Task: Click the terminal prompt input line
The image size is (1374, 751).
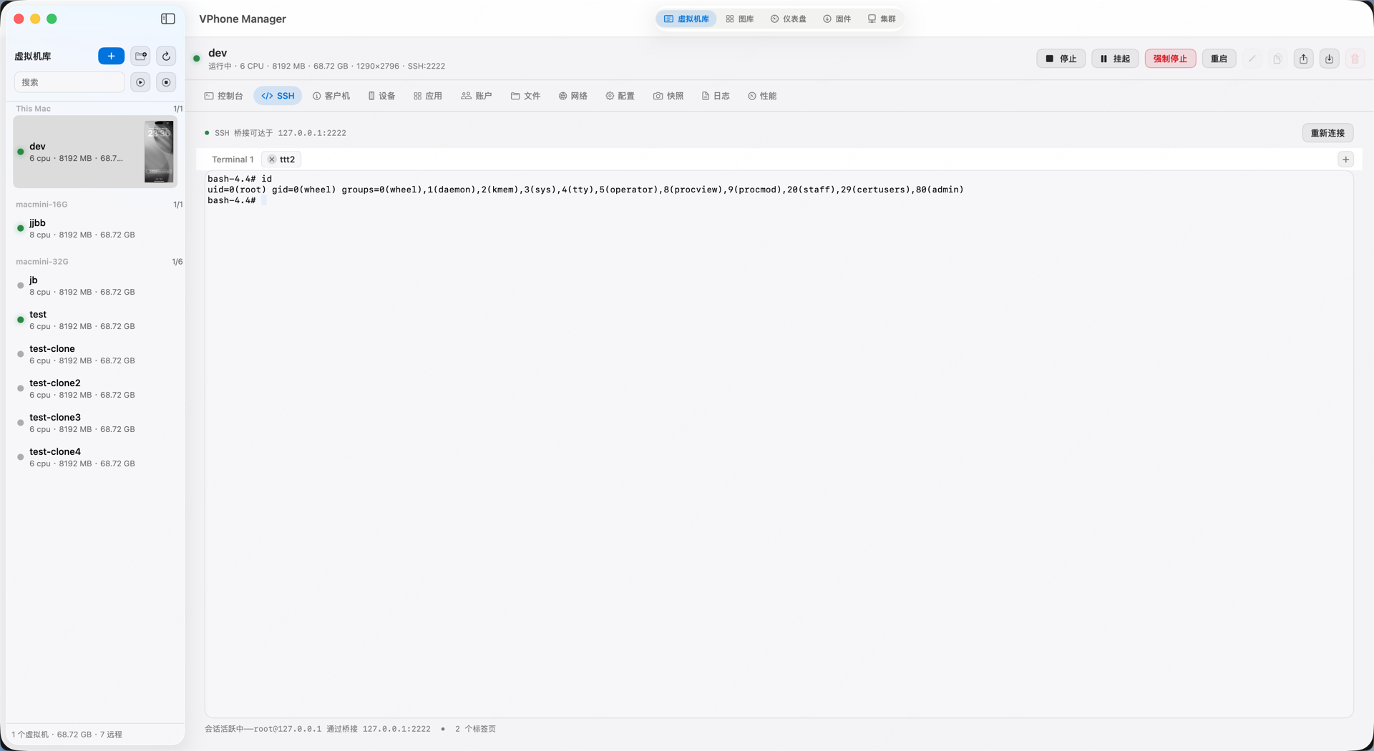Action: click(x=237, y=200)
